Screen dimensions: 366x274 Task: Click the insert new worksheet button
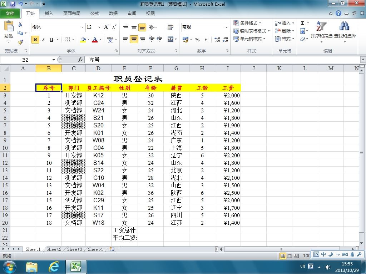click(112, 249)
